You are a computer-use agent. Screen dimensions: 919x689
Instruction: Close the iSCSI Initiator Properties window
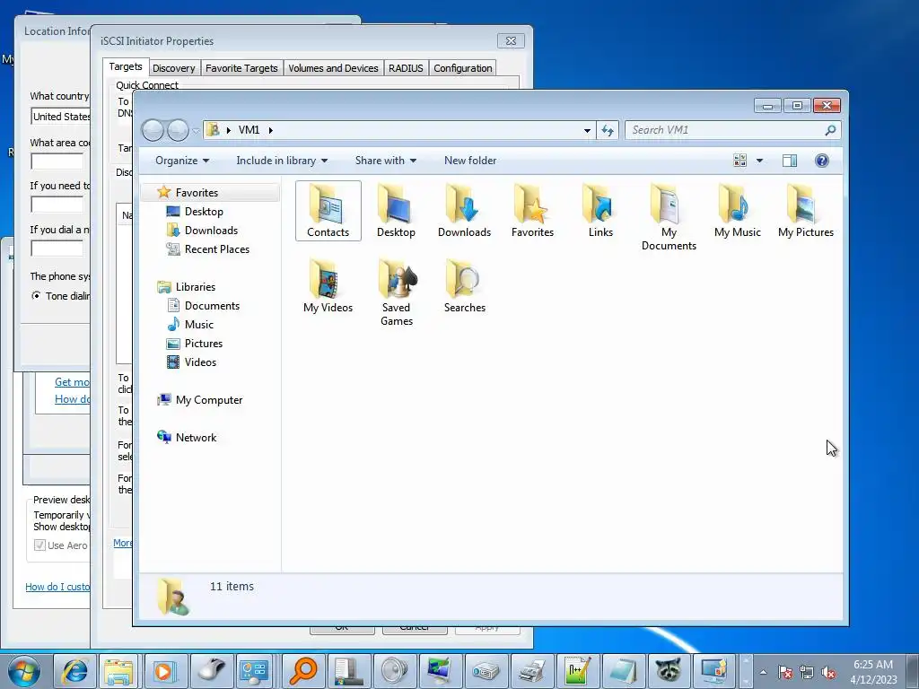tap(511, 41)
